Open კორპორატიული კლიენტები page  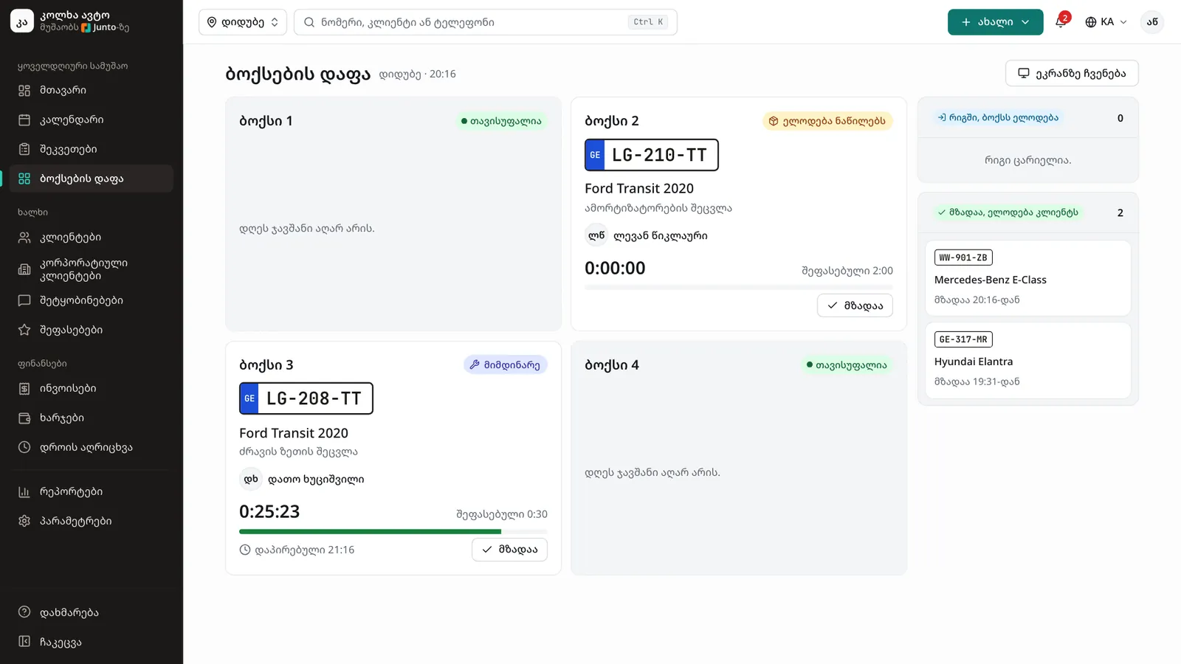[92, 269]
